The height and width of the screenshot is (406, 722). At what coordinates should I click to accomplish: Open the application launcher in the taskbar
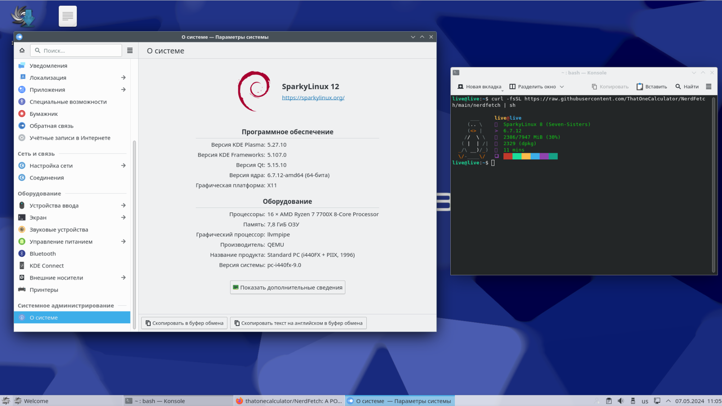(6, 401)
